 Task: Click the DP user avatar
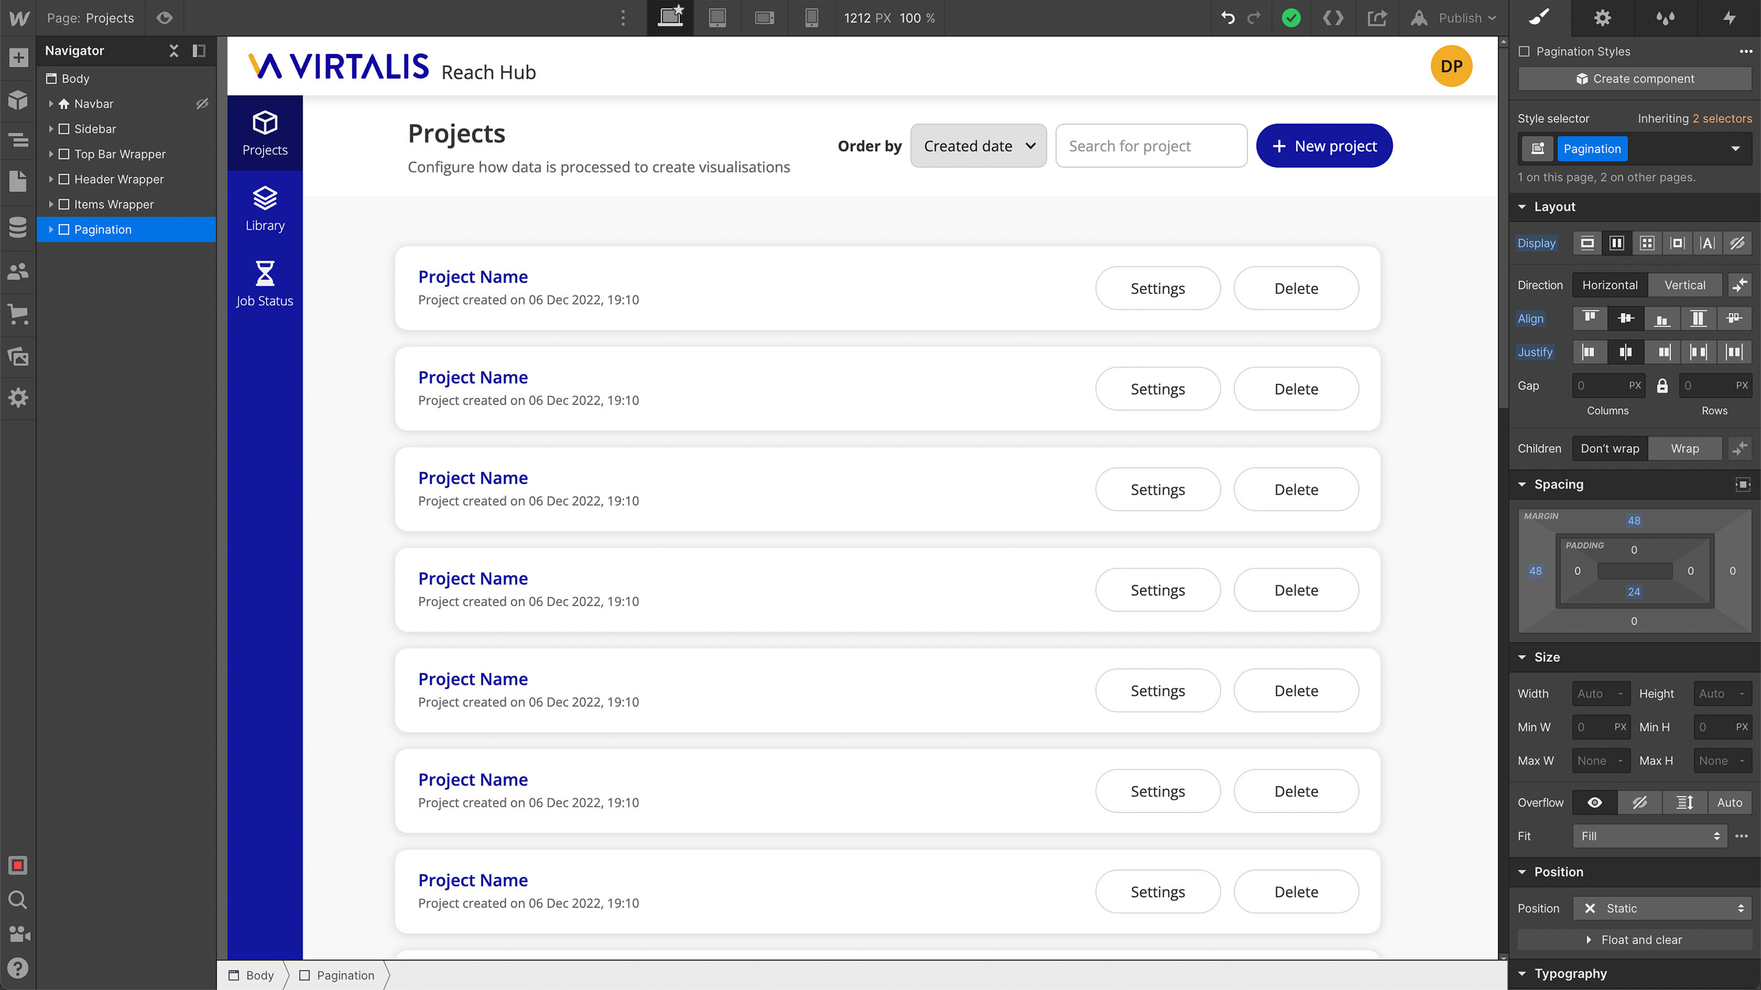point(1452,66)
